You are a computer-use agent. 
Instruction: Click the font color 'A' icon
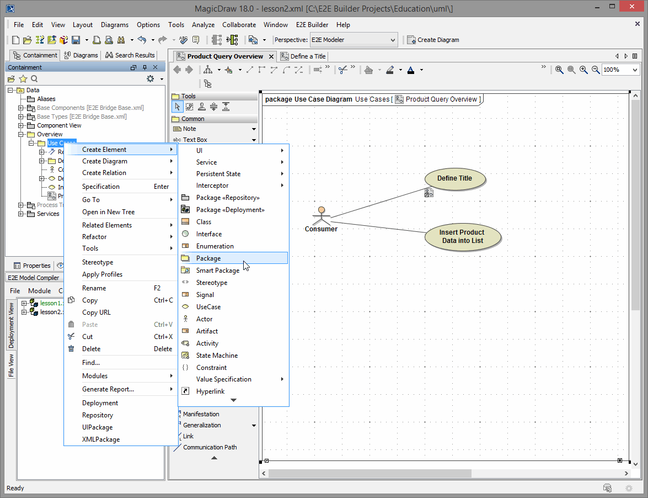pyautogui.click(x=410, y=70)
